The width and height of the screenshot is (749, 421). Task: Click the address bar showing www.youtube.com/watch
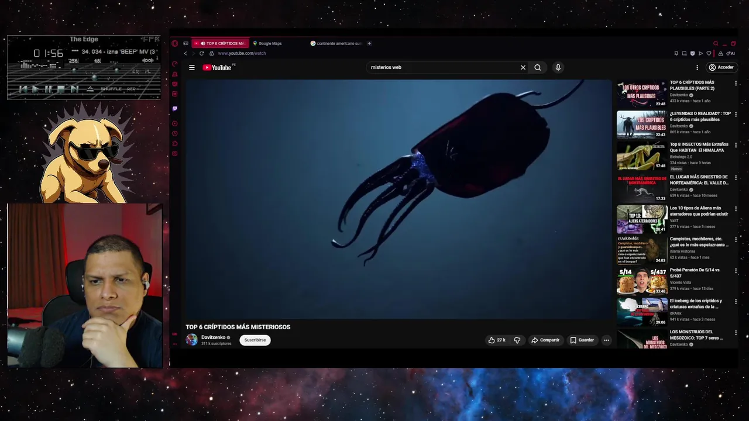tap(242, 53)
